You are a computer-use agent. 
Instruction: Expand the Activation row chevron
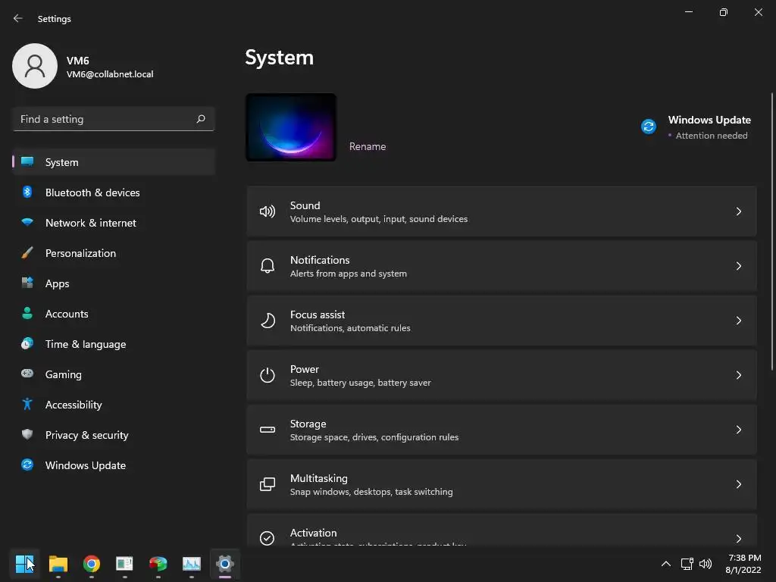[738, 538]
